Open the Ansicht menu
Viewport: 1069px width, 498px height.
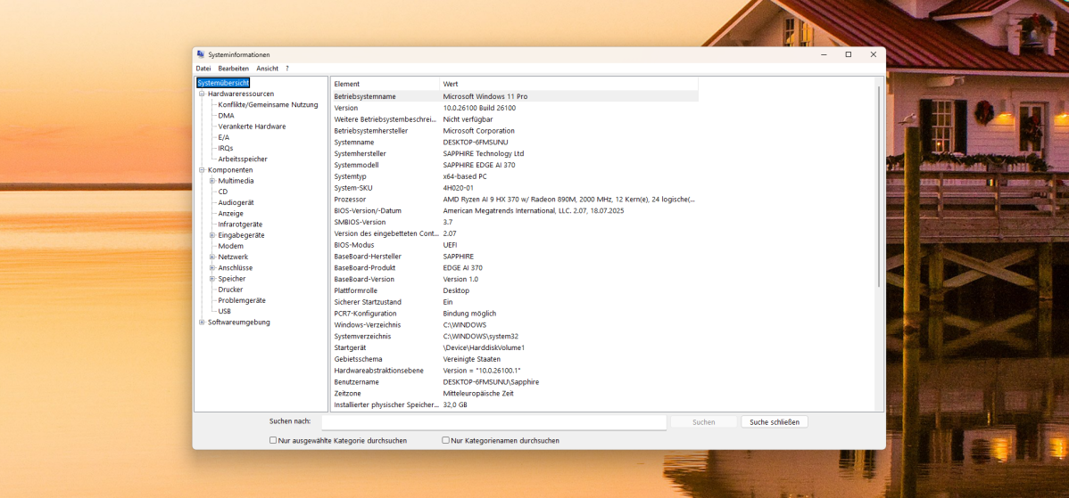point(268,69)
